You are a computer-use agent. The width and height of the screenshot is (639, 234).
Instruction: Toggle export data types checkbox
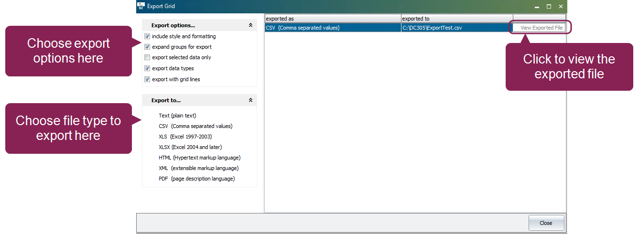(x=147, y=68)
